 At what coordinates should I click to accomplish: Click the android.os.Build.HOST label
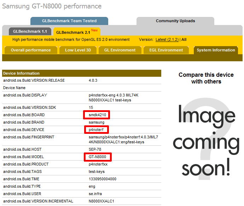point(22,149)
